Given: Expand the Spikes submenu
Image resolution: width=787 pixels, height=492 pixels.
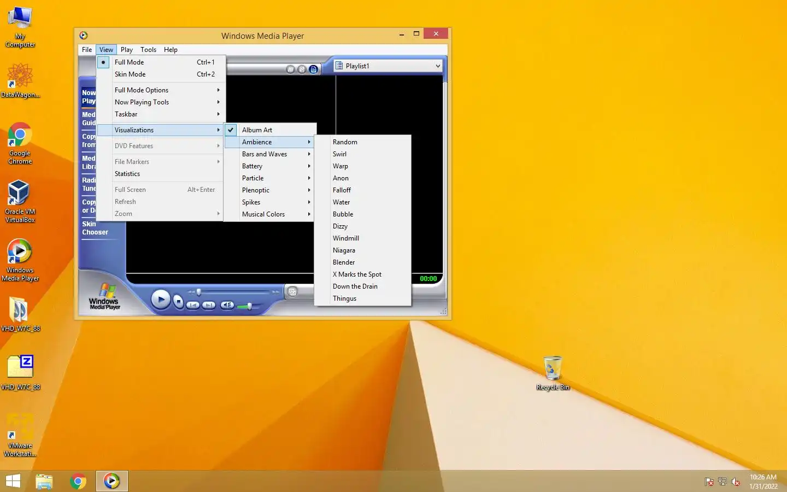Looking at the screenshot, I should (270, 202).
